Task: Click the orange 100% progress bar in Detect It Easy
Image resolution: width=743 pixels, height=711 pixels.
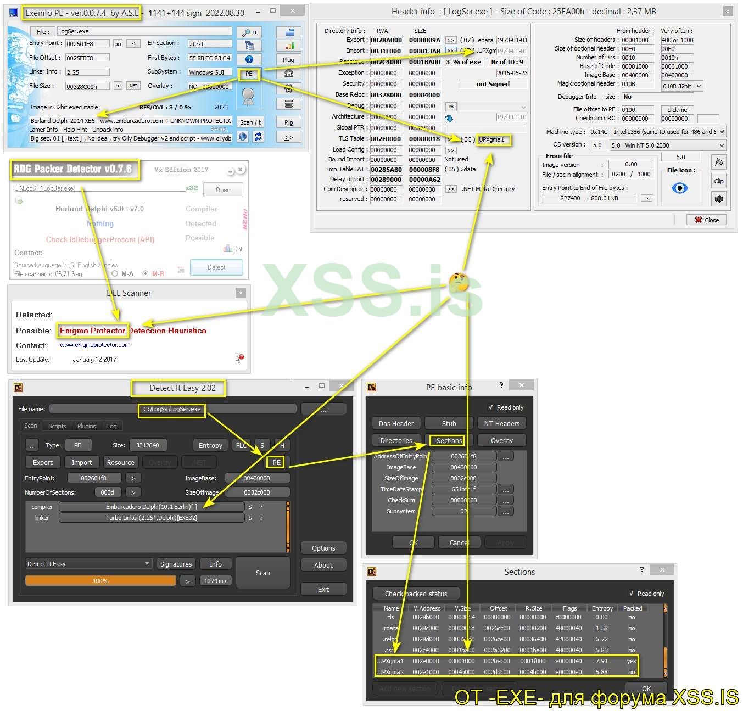Action: (x=100, y=580)
